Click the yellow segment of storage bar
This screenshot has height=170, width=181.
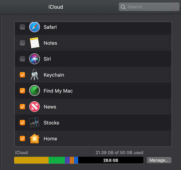coord(31,160)
